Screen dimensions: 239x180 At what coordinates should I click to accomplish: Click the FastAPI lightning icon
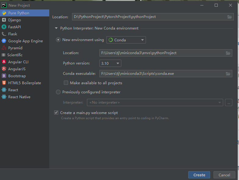4,27
